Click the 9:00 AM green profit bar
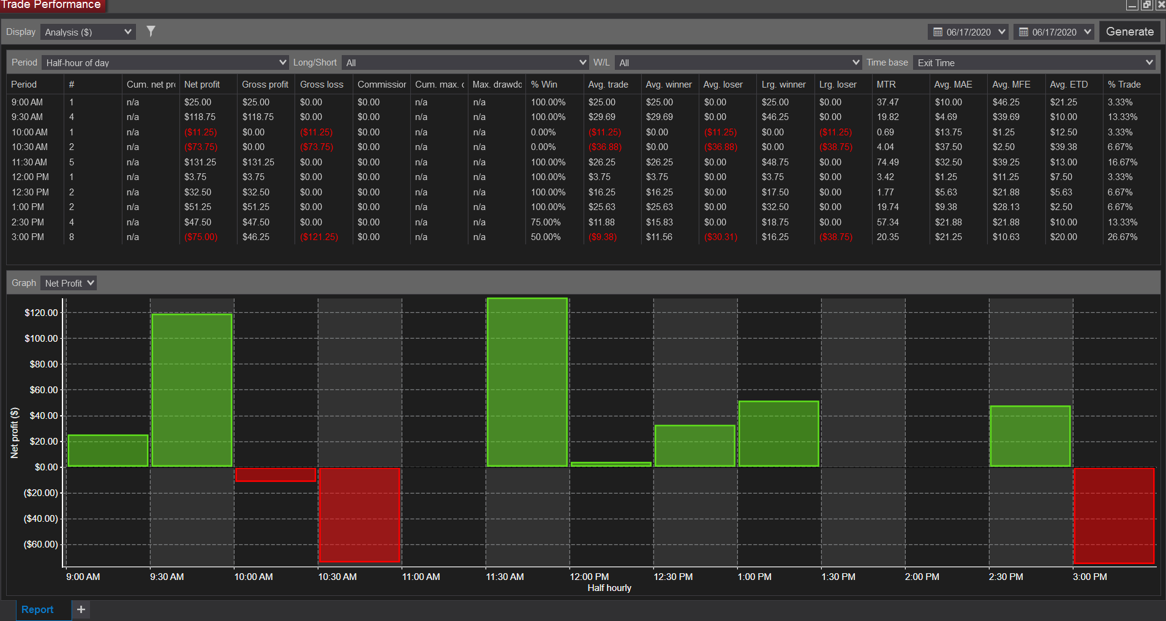The image size is (1166, 621). click(x=108, y=451)
